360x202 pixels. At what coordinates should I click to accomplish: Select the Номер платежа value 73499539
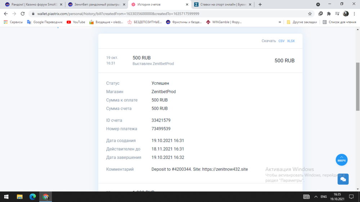(161, 129)
